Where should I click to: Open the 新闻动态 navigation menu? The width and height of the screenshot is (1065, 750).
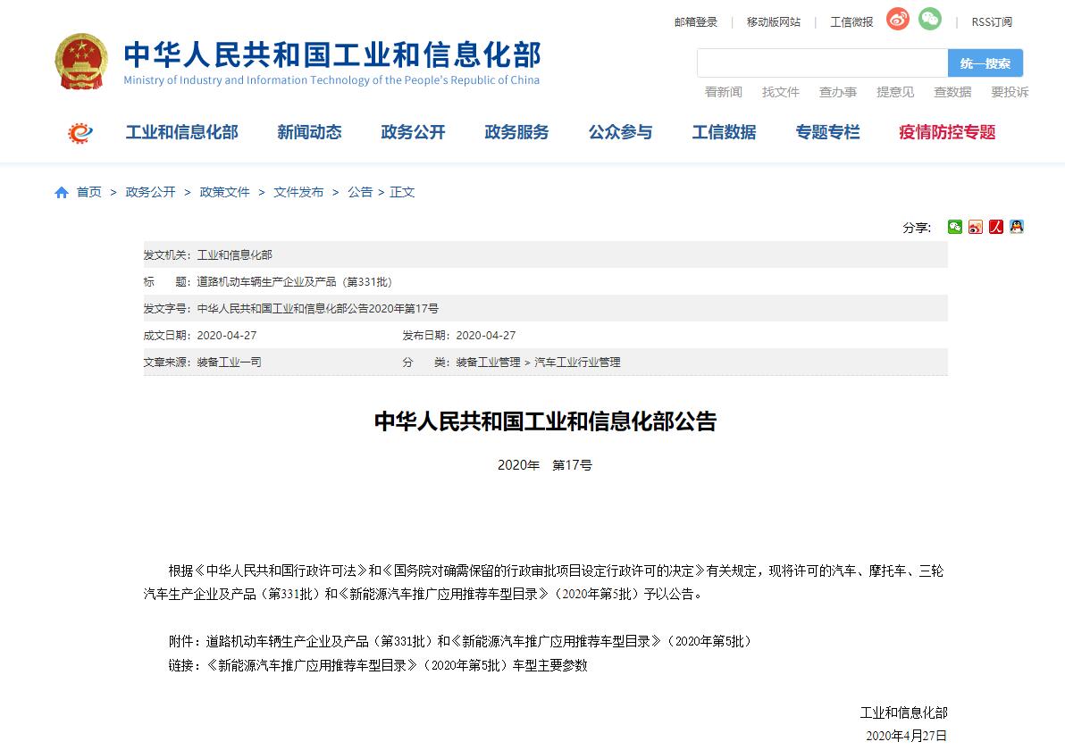tap(309, 132)
